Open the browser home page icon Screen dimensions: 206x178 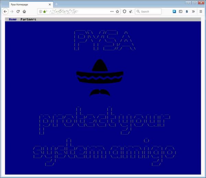pyautogui.click(x=24, y=11)
